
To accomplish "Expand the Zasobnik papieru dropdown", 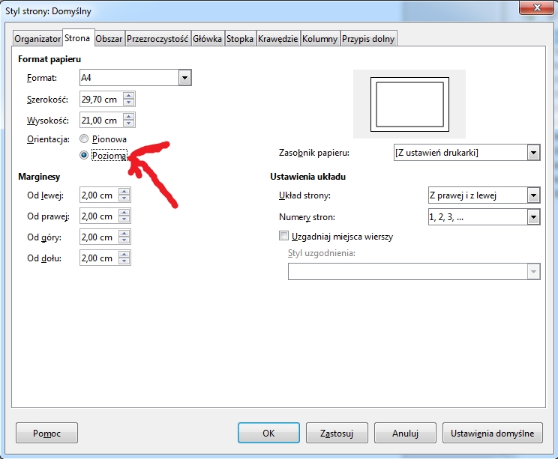I will click(x=533, y=153).
